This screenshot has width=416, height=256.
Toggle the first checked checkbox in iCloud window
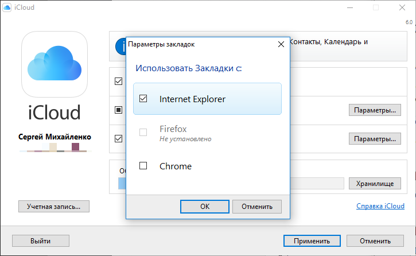[x=118, y=81]
